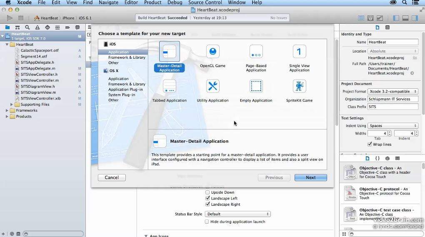
Task: Collapse the HeartBeat project root
Action: pyautogui.click(x=2, y=36)
